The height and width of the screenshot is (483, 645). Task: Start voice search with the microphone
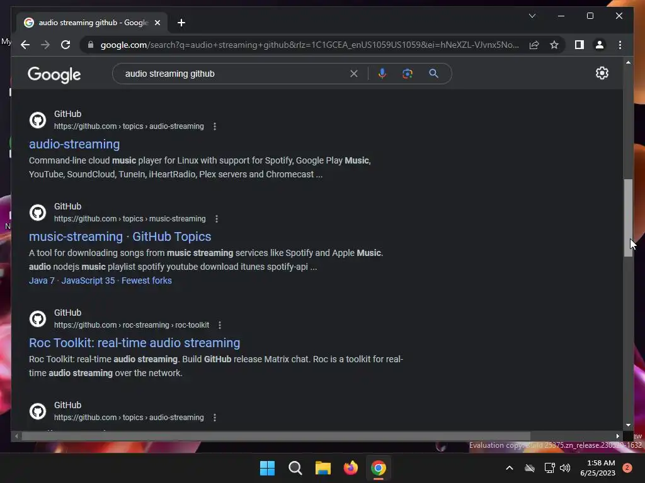pos(382,74)
